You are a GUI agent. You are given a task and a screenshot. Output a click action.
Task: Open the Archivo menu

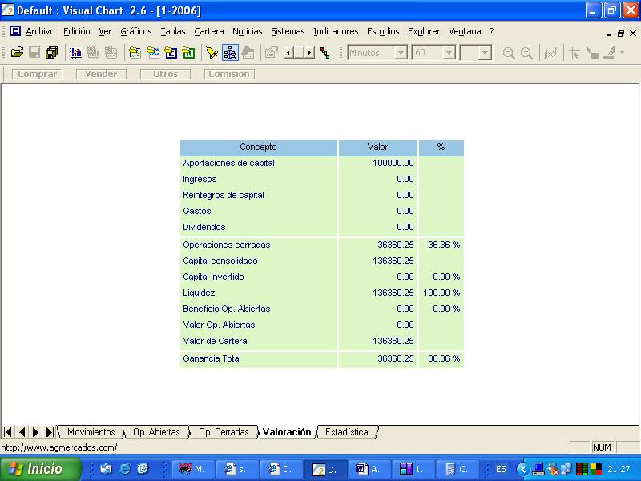(x=40, y=31)
